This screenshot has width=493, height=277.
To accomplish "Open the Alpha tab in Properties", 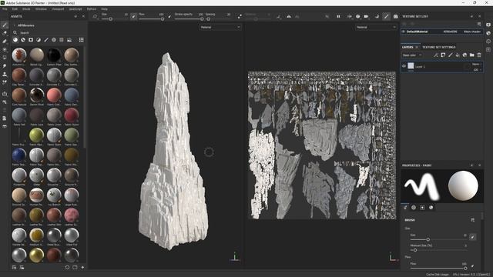I will coord(414,207).
